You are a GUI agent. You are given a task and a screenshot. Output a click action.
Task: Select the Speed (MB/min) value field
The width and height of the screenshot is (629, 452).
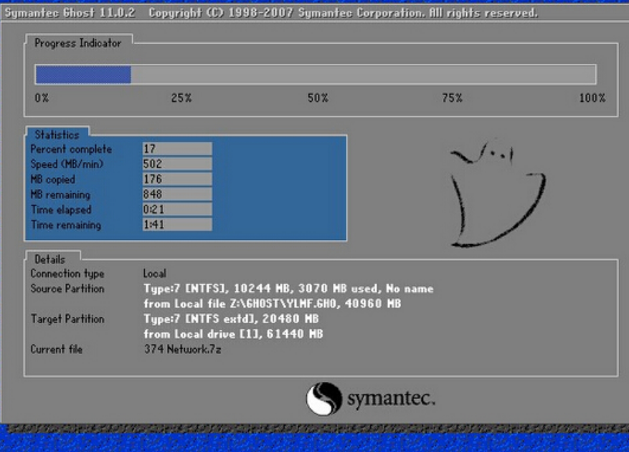pos(177,164)
